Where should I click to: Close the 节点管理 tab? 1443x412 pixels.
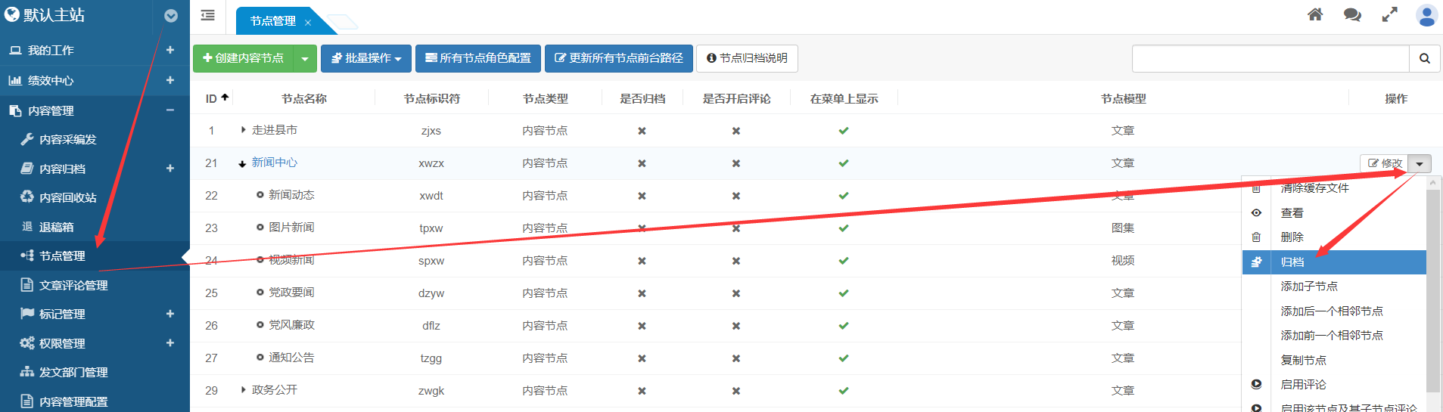click(308, 23)
